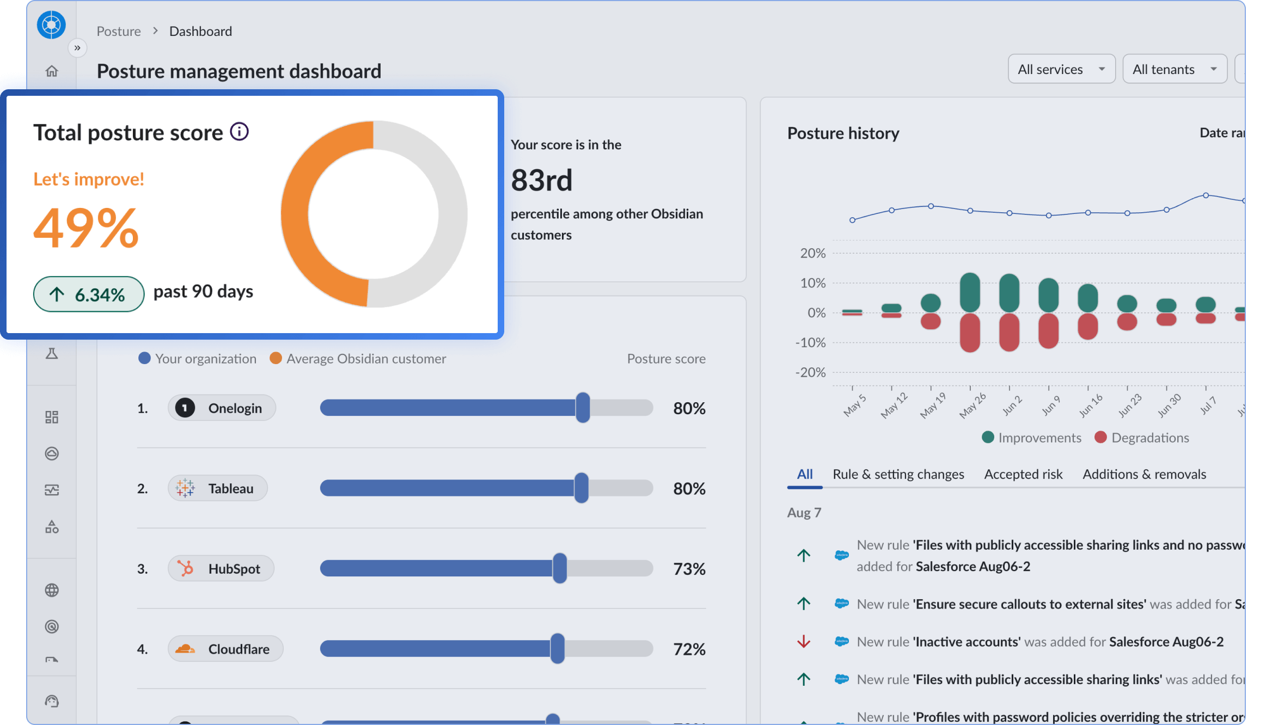Screen dimensions: 1272x725
Task: Click the 83rd percentile value
Action: [542, 180]
